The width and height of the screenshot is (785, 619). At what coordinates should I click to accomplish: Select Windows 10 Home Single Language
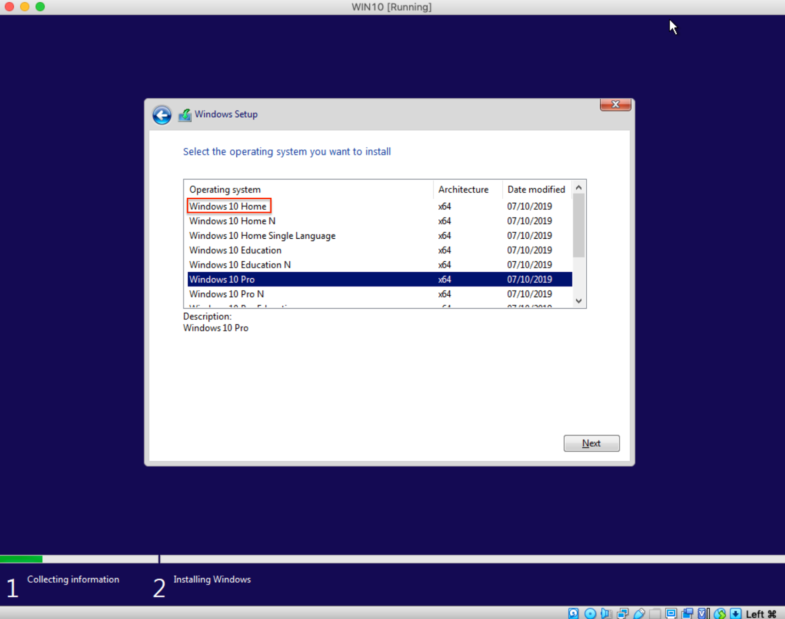380,235
